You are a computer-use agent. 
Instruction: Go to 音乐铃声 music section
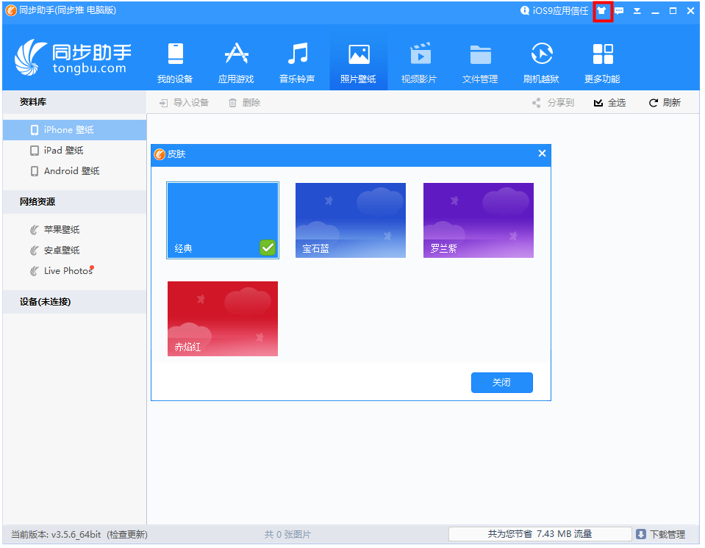(297, 63)
